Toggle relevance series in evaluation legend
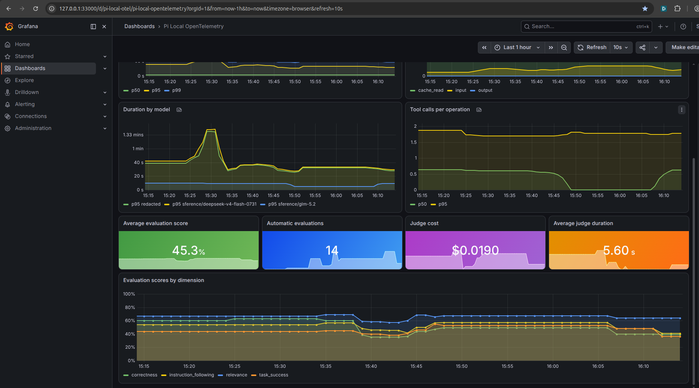Image resolution: width=699 pixels, height=388 pixels. click(233, 375)
